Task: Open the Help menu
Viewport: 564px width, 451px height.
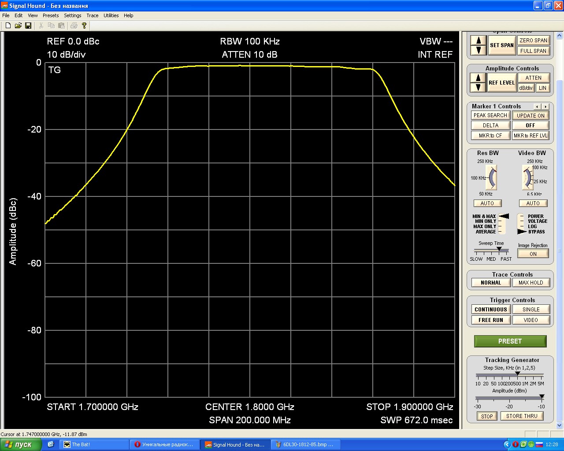Action: point(128,15)
